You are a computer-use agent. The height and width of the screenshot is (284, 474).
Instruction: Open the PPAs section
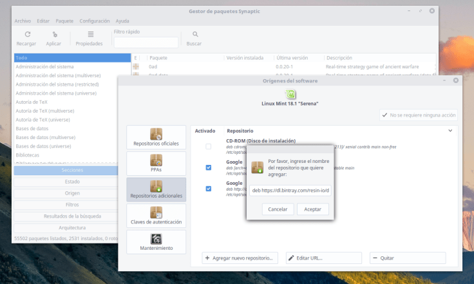(x=156, y=164)
